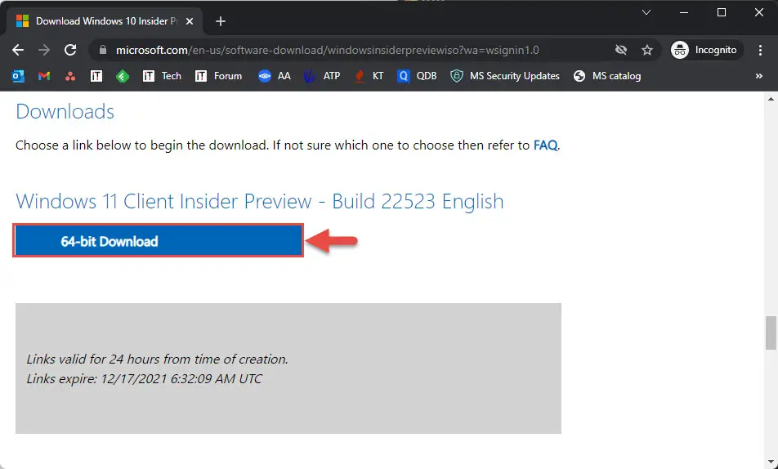Go back to the previous page
Screen dimensions: 778x469
18,50
